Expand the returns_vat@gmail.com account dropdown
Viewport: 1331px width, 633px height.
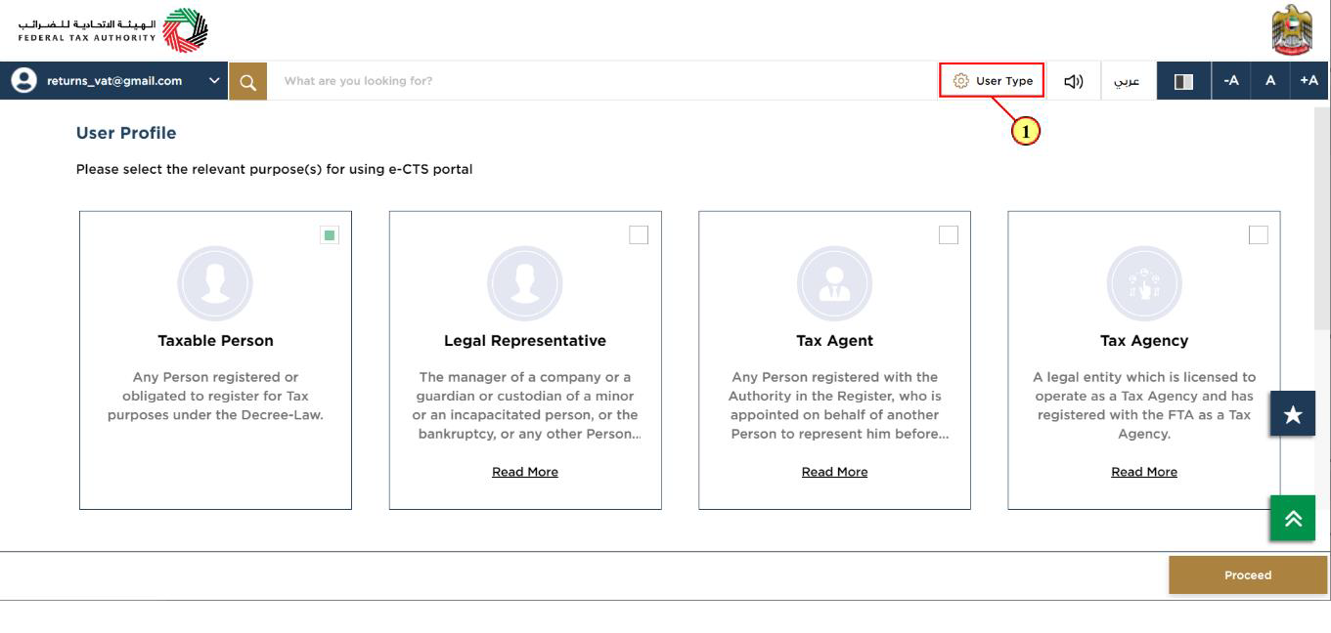(214, 81)
